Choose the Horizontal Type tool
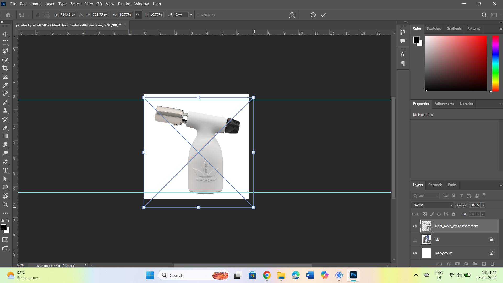The image size is (503, 283). pyautogui.click(x=5, y=171)
